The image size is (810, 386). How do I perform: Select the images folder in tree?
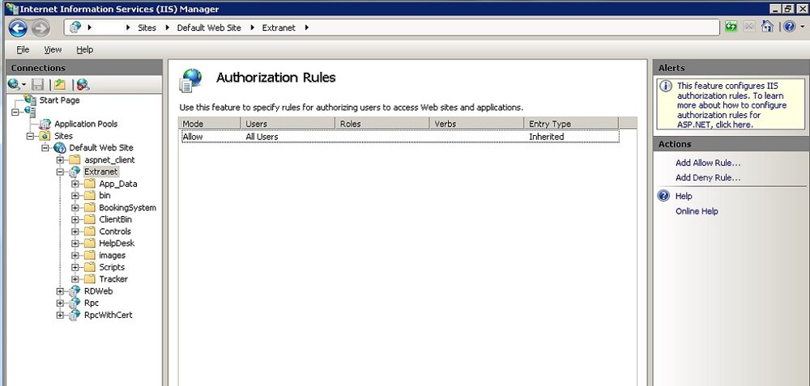pos(112,255)
